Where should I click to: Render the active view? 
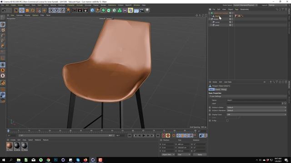coord(75,10)
